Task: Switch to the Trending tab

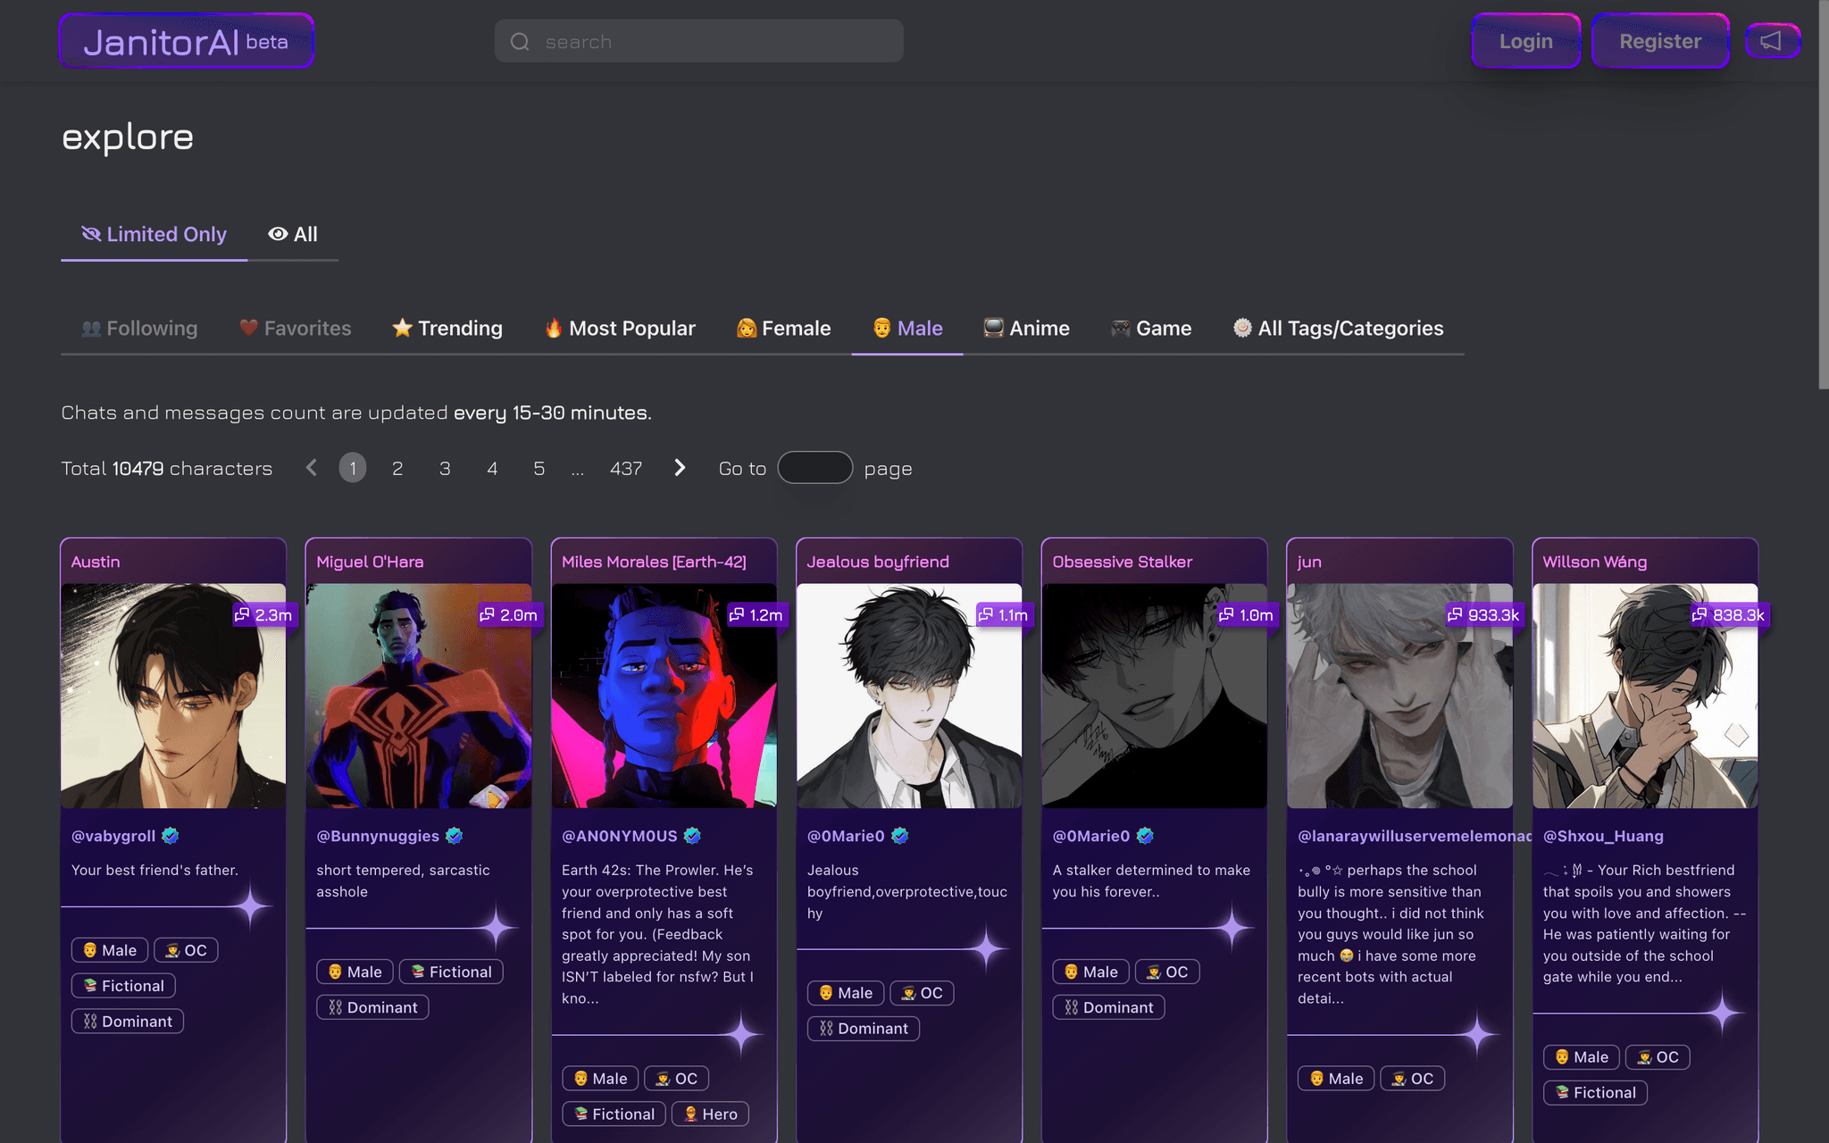Action: [x=447, y=329]
